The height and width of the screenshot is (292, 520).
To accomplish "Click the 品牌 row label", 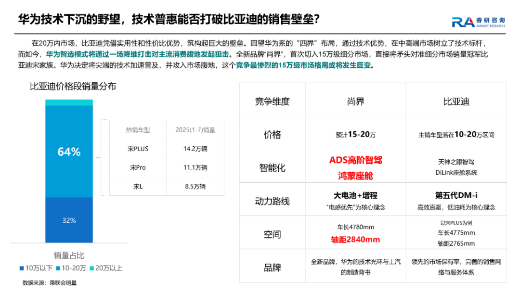I will tap(272, 267).
